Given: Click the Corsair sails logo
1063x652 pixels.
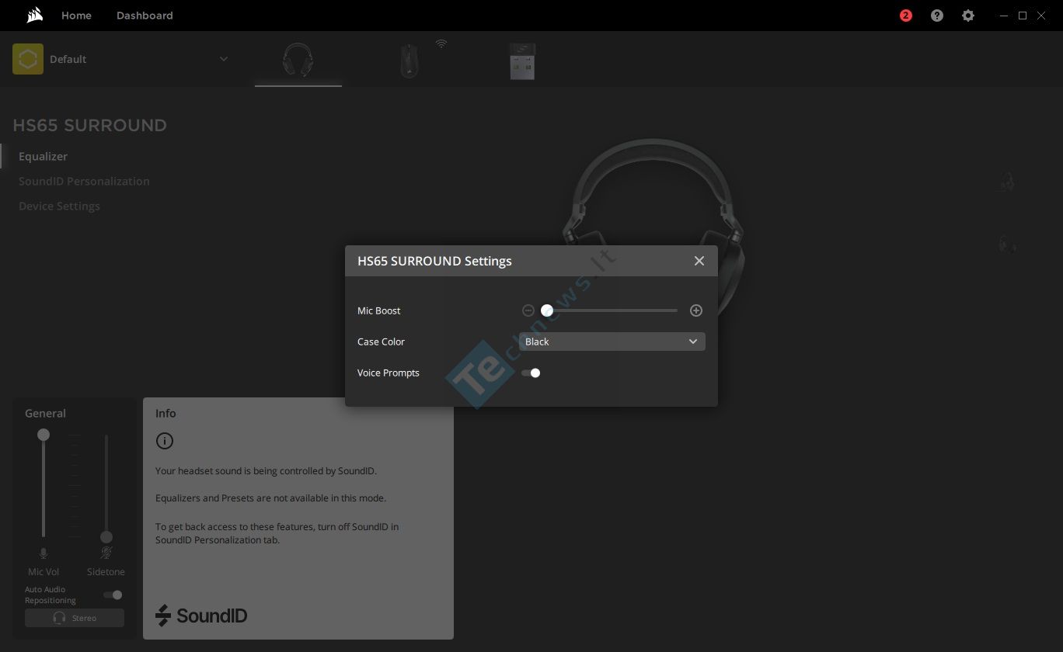Looking at the screenshot, I should [x=34, y=16].
